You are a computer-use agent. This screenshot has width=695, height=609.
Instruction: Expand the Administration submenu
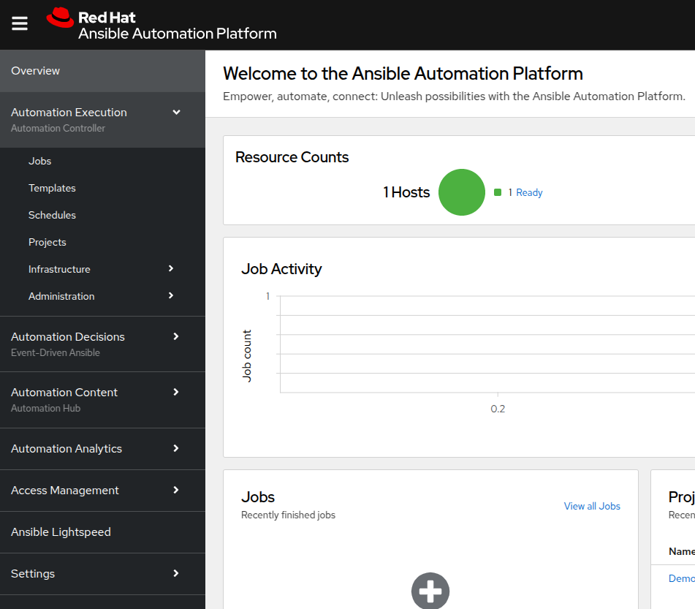click(x=171, y=296)
